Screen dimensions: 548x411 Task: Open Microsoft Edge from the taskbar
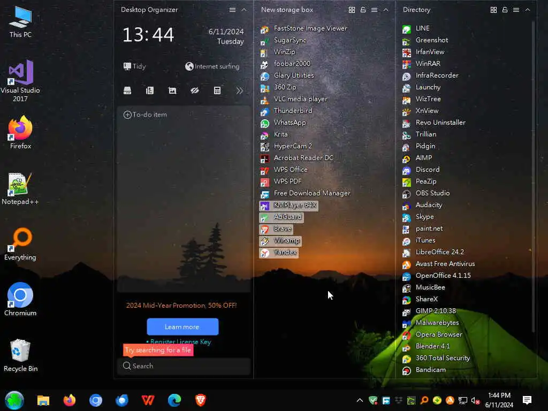(x=174, y=400)
